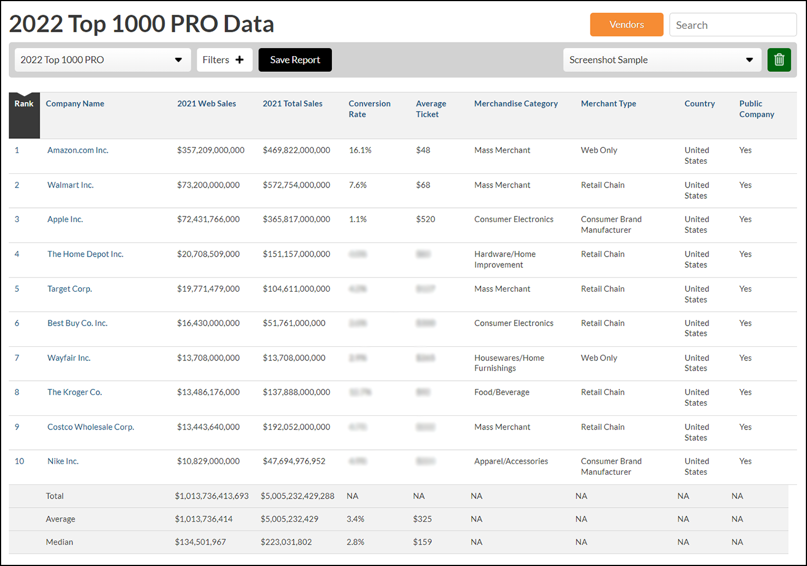This screenshot has height=566, width=807.
Task: Select the $72,431,766,000 web sales cell
Action: click(209, 219)
